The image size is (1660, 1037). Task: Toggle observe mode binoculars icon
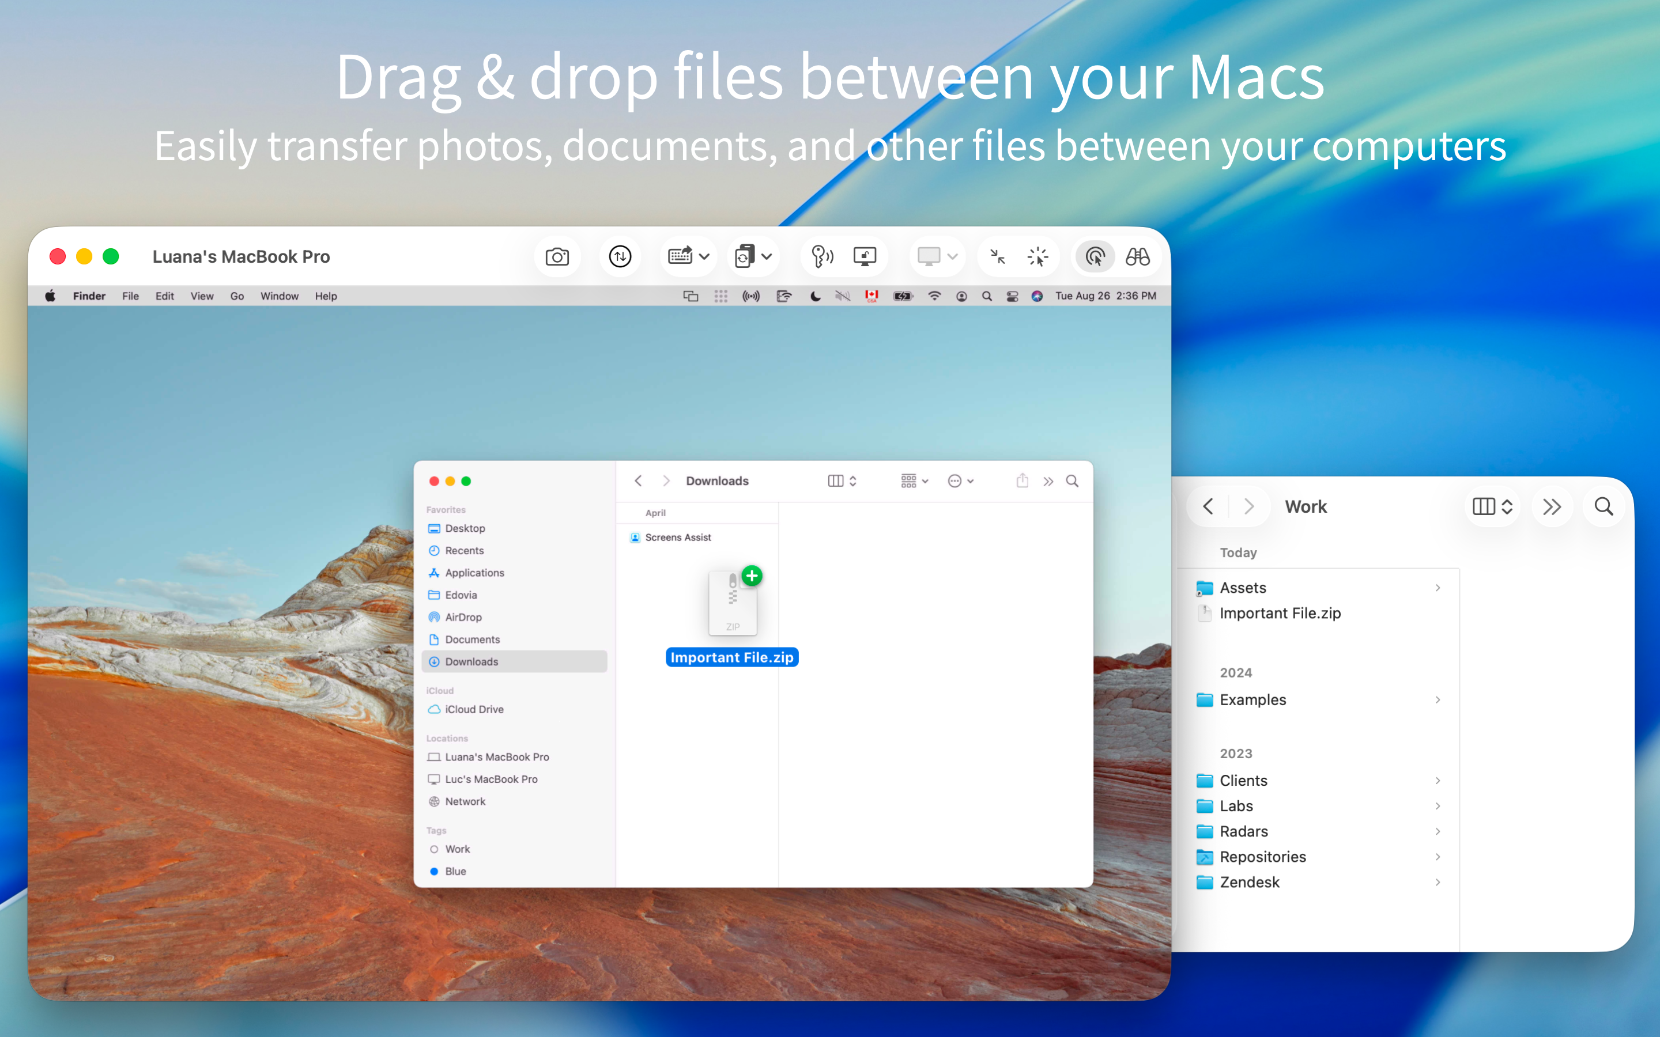pyautogui.click(x=1137, y=256)
